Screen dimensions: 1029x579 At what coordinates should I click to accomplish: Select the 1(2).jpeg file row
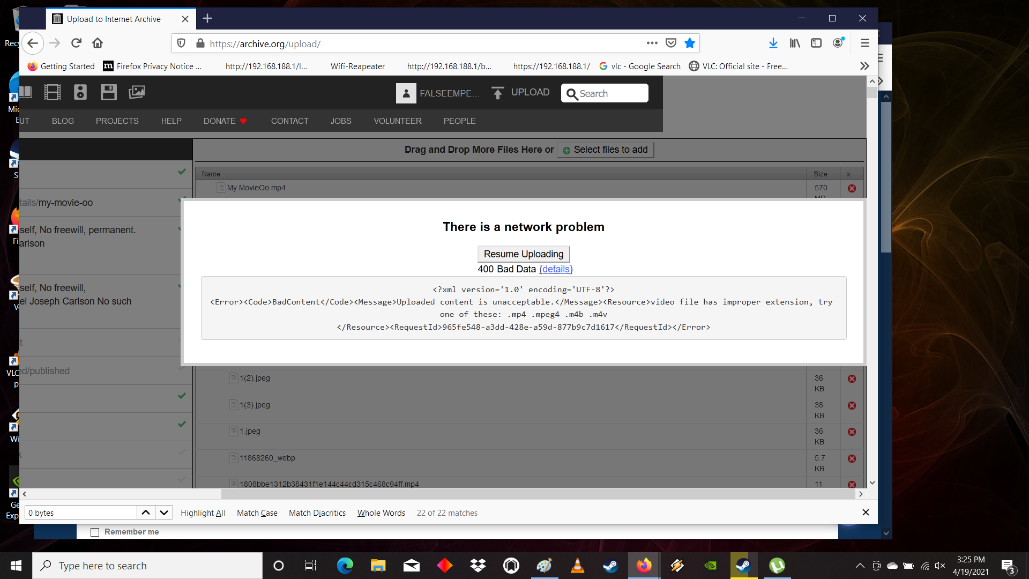point(501,383)
